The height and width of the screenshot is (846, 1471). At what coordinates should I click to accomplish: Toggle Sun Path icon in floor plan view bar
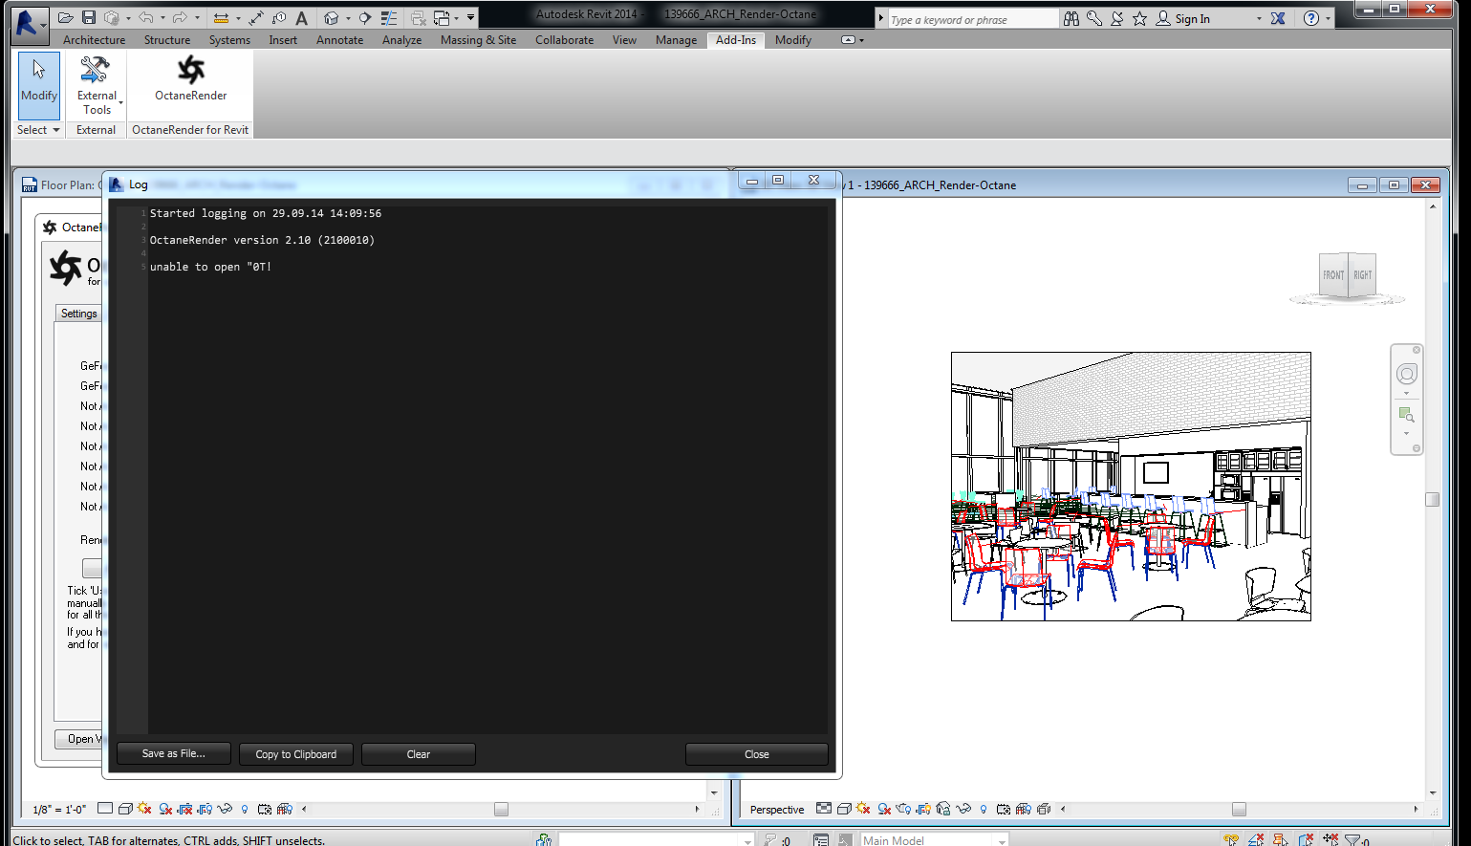point(144,809)
